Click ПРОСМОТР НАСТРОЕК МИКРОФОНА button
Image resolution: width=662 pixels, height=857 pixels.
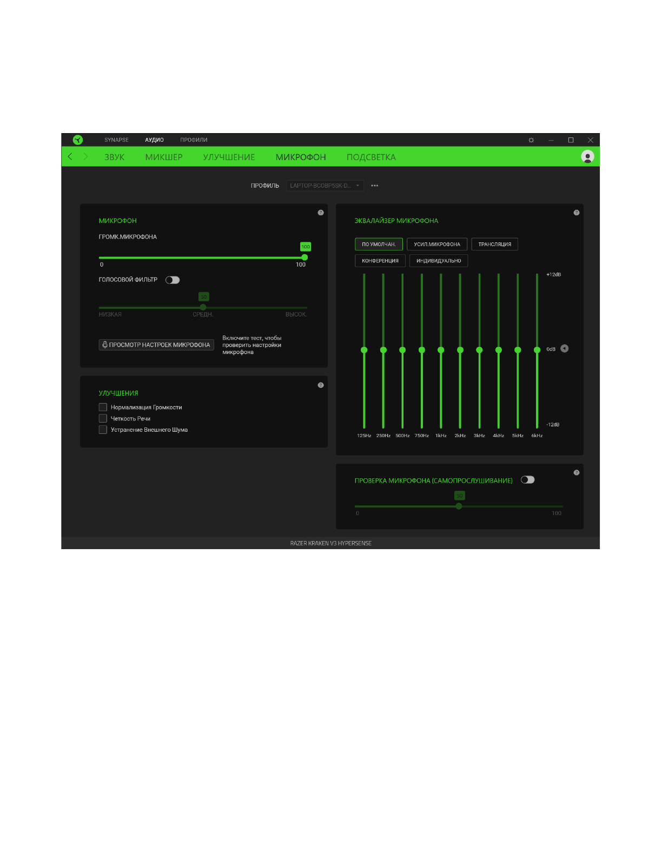point(156,345)
